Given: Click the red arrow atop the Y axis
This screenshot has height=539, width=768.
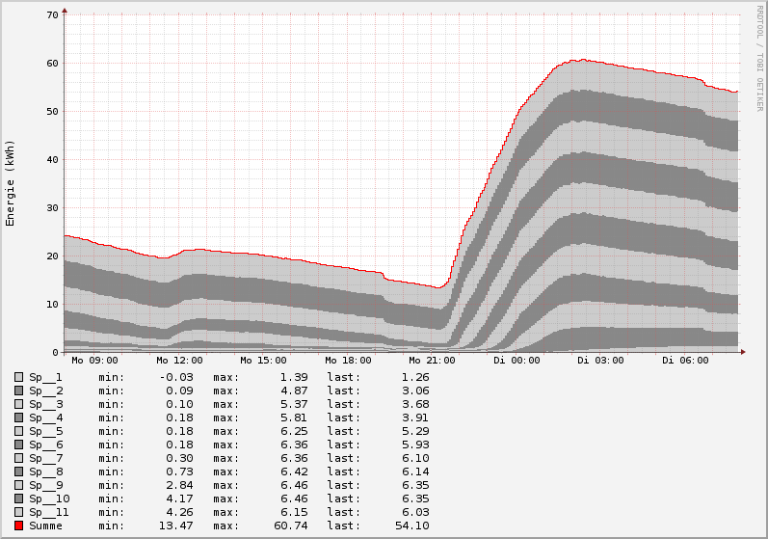Looking at the screenshot, I should click(65, 12).
